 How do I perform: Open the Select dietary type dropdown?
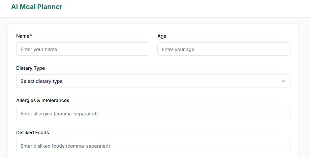tap(153, 81)
